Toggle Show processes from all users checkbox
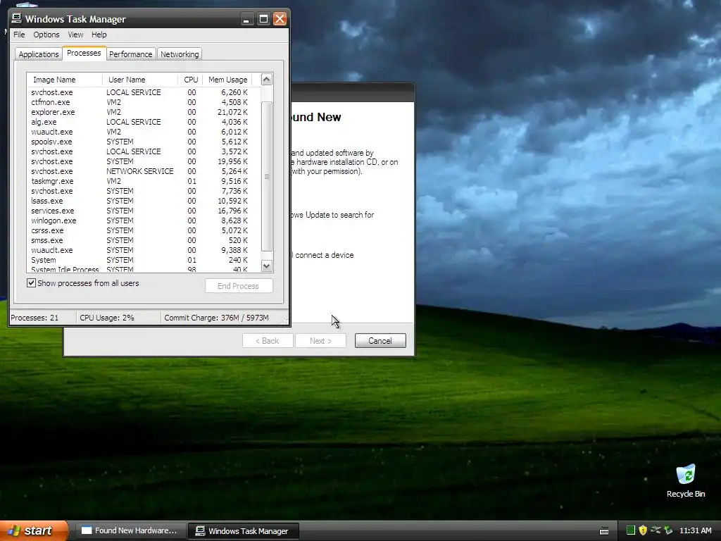This screenshot has width=721, height=541. click(31, 283)
